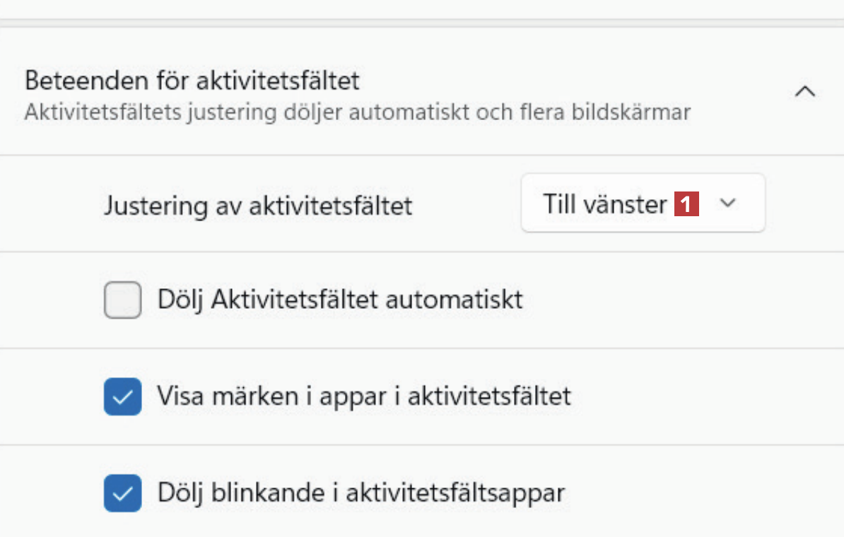844x537 pixels.
Task: Click the white checkmark for "Visa märken"
Action: (122, 396)
